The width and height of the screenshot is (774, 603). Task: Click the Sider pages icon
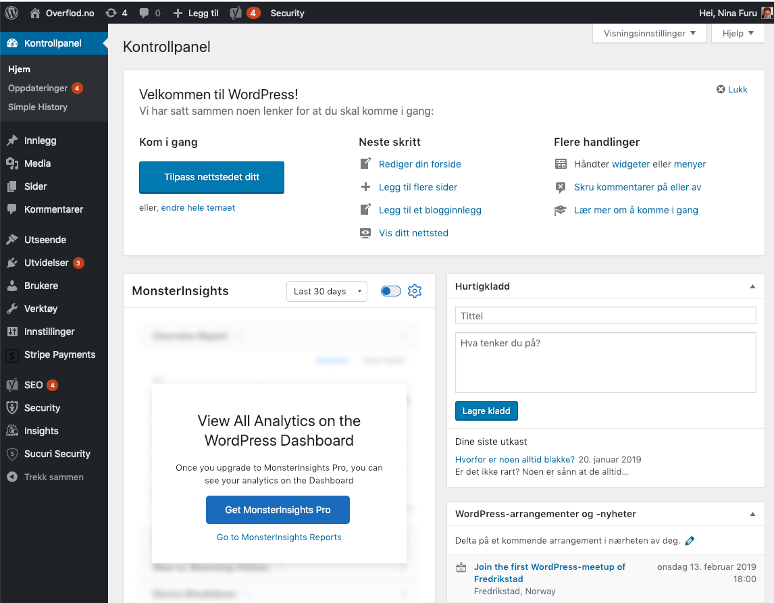pos(12,186)
